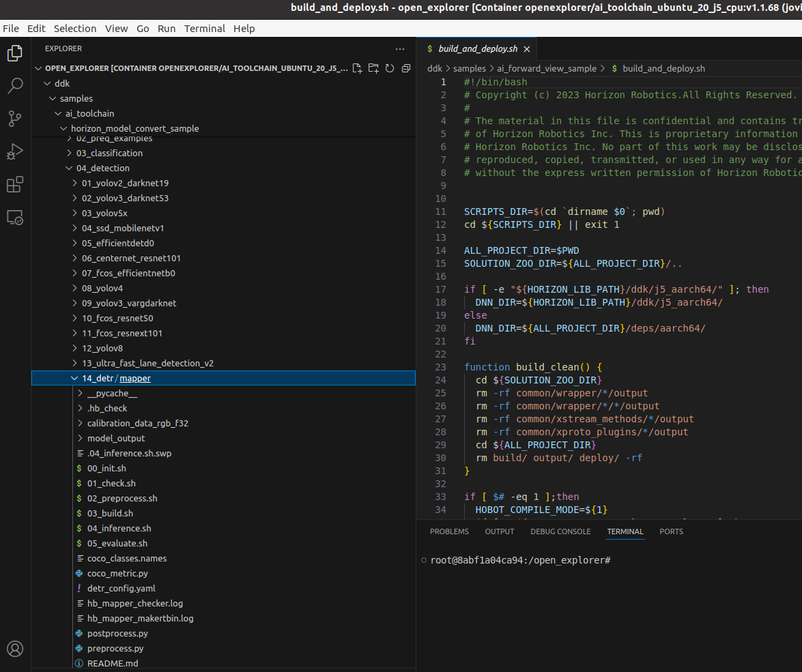Open the Remote Explorer view

(x=15, y=218)
